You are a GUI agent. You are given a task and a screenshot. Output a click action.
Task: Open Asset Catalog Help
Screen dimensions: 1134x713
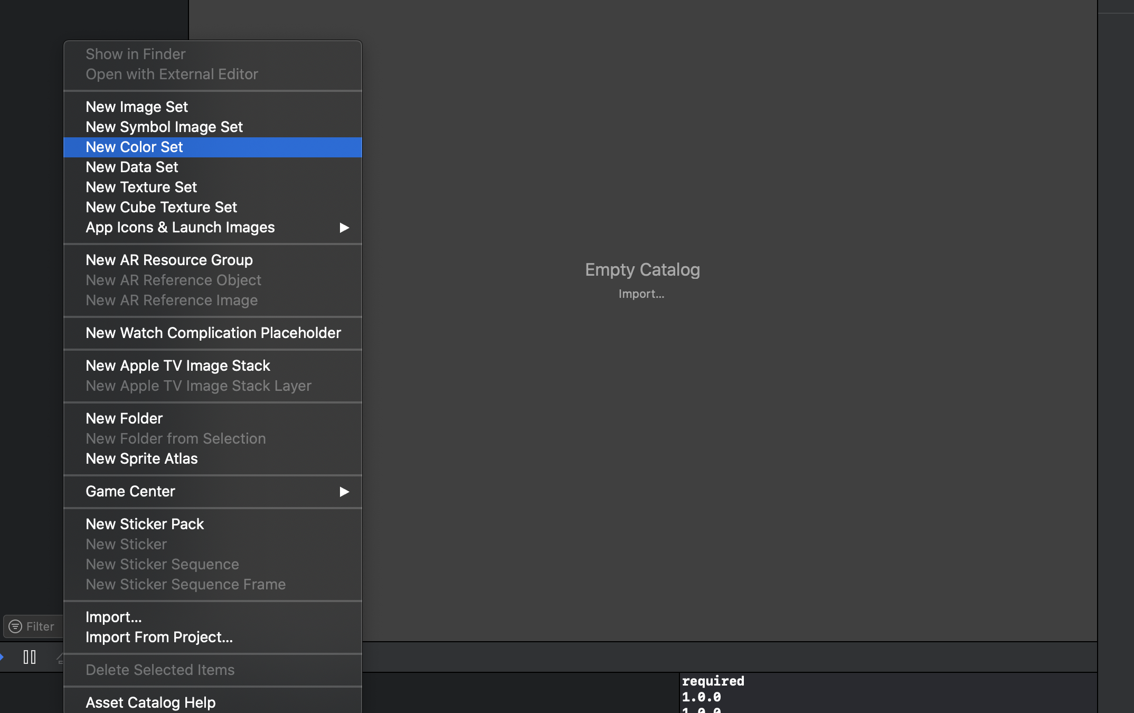pos(150,702)
